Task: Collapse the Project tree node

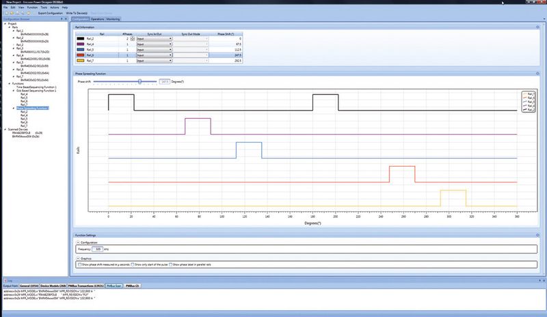Action: (5, 24)
